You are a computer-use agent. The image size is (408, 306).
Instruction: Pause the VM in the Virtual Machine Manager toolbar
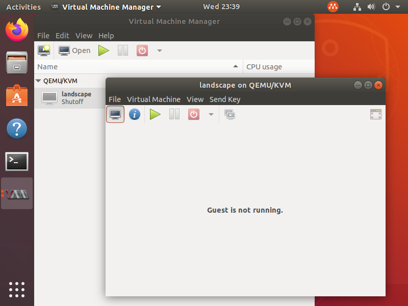pos(123,50)
